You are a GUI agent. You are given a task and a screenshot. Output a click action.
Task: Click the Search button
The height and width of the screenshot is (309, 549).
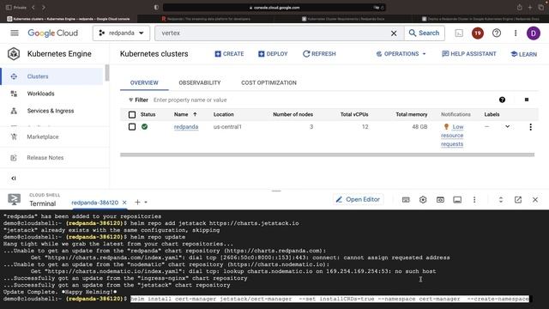[425, 33]
